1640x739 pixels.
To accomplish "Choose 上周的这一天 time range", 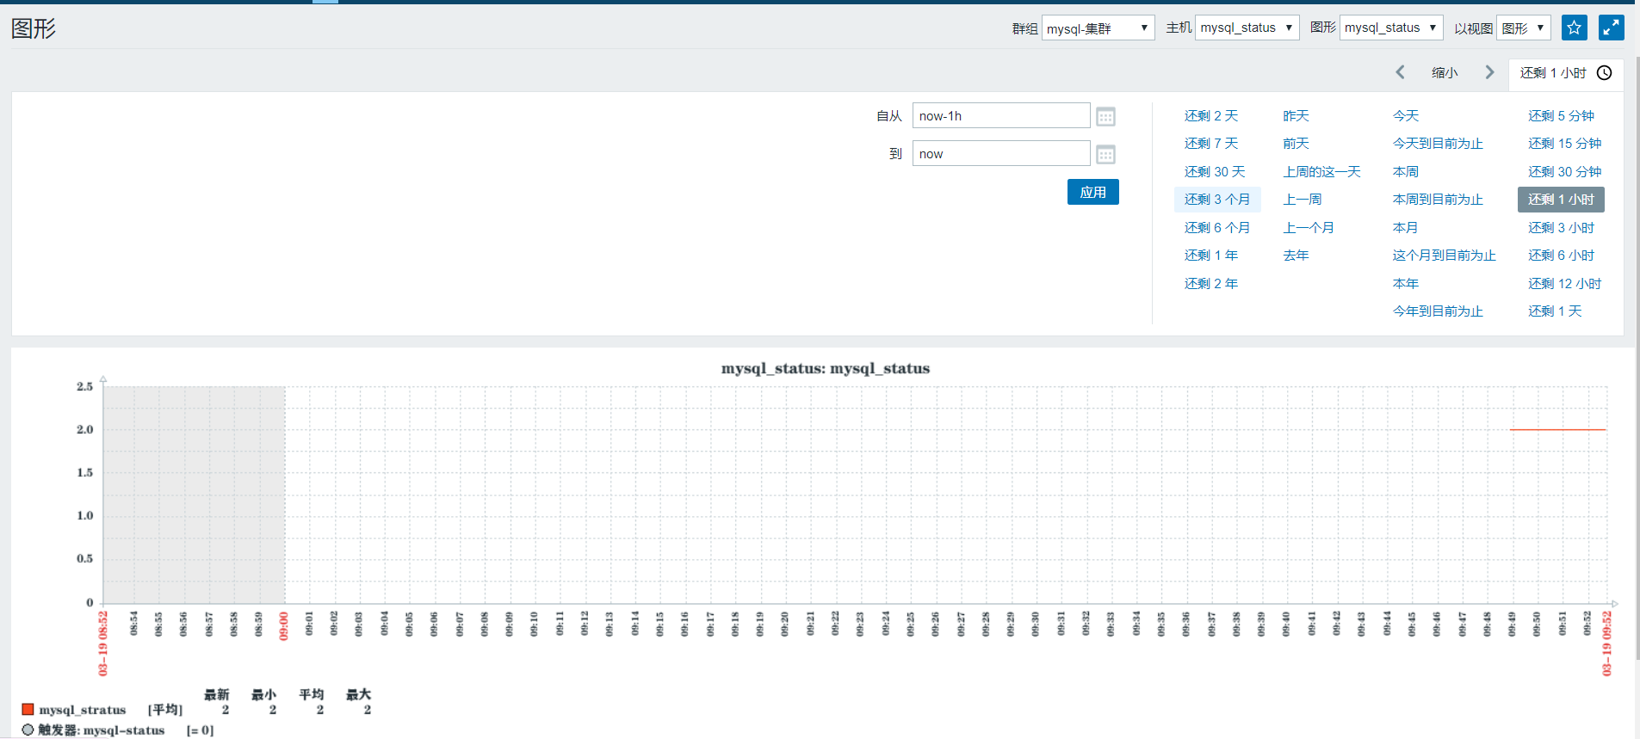I will click(x=1321, y=172).
